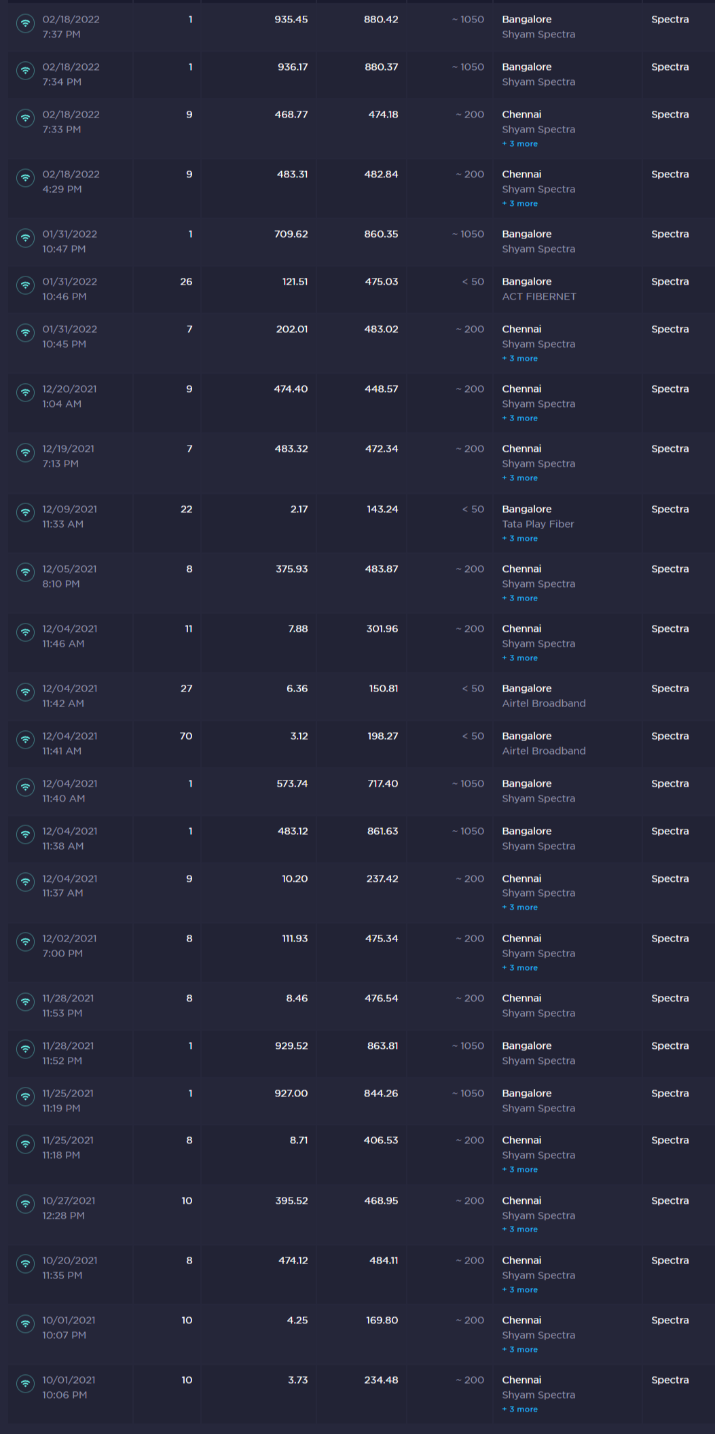This screenshot has height=1434, width=715.
Task: Click wifi icon on 12/19/2021 7:13 PM row
Action: (x=26, y=452)
